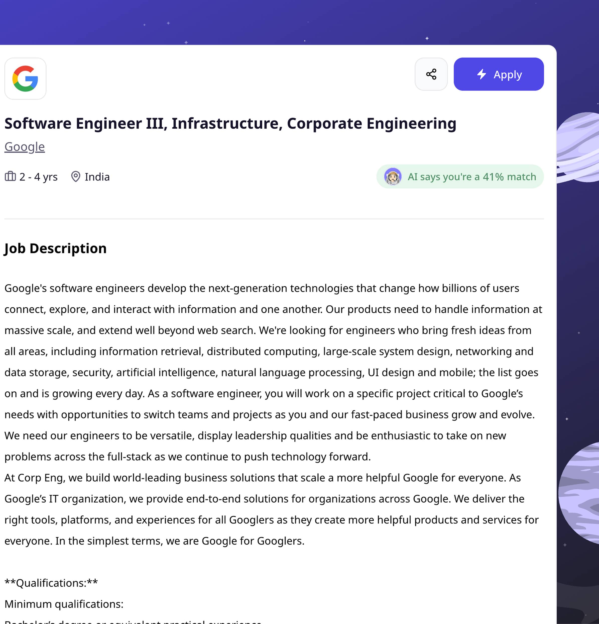Click the "2 - 4 yrs" experience text

[x=39, y=177]
